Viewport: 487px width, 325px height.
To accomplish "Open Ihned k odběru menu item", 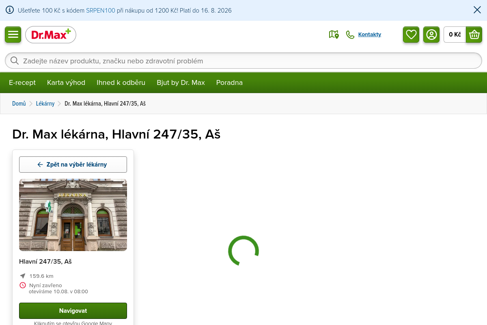I will (121, 82).
